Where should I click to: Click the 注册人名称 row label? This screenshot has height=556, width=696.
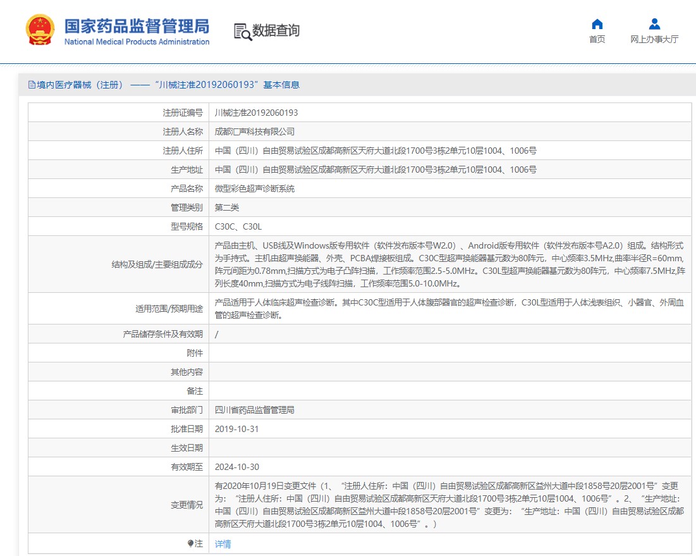tap(183, 132)
